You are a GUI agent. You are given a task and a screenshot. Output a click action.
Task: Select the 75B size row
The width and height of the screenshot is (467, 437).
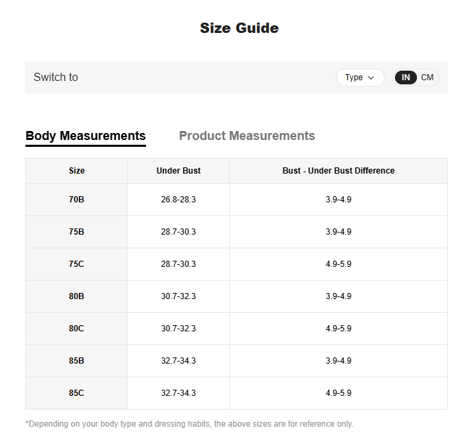click(237, 232)
